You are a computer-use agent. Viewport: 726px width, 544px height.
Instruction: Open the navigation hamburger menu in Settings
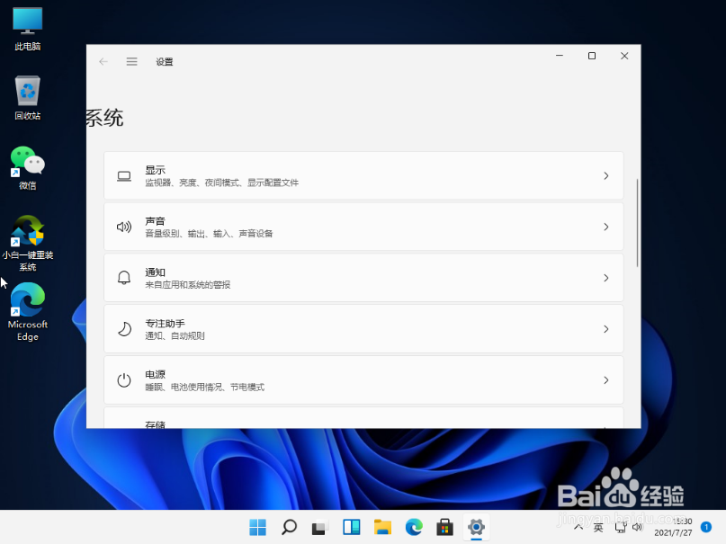point(132,61)
